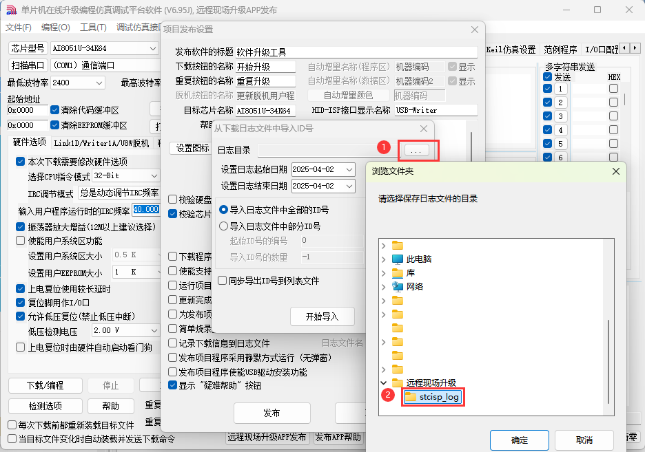Toggle 发送 header checkbox in 多字符串发送
The height and width of the screenshot is (452, 645).
click(x=548, y=77)
